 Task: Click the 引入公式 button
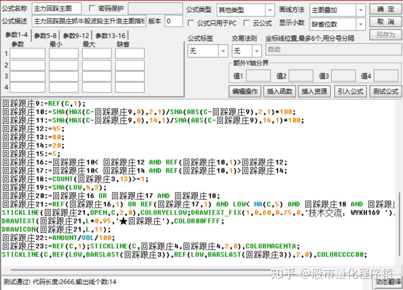tap(351, 91)
